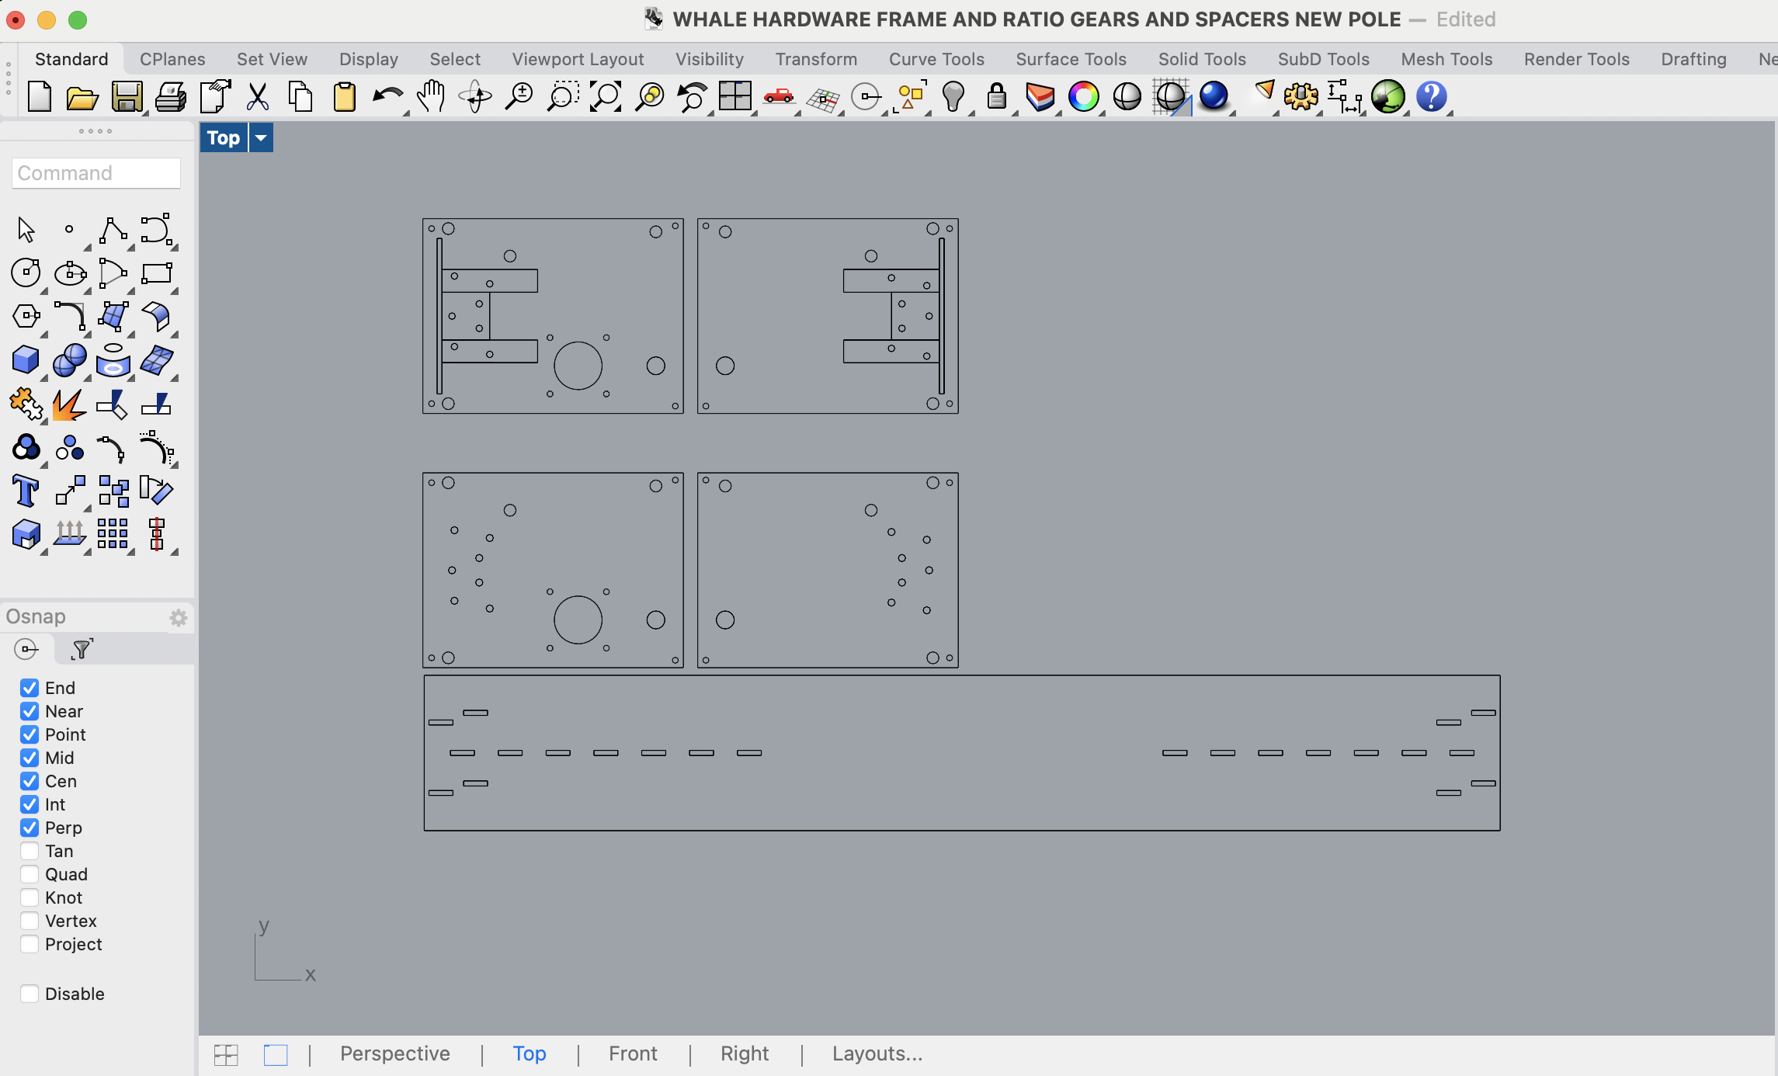
Task: Enable the Tan osnap
Action: click(30, 851)
